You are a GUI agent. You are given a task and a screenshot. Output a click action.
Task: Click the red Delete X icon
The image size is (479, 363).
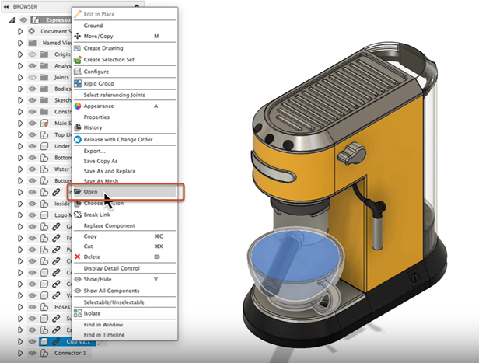click(x=78, y=257)
